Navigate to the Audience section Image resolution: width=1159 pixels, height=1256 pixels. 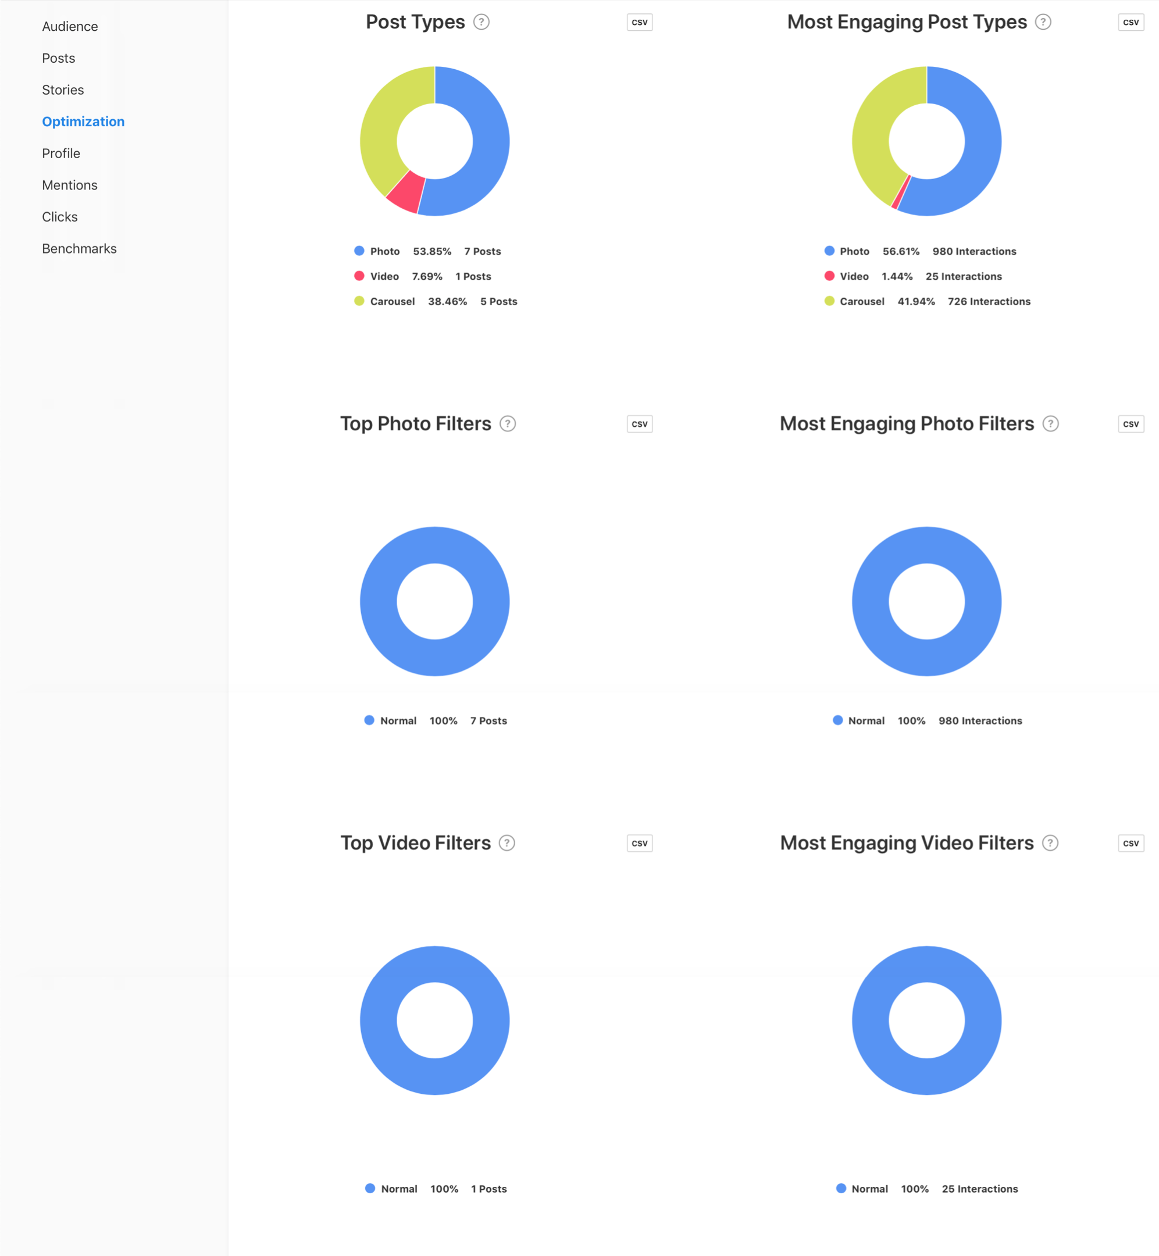[69, 25]
